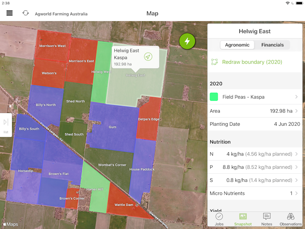Open the Jobs tab icon
305x229 pixels.
coord(219,216)
